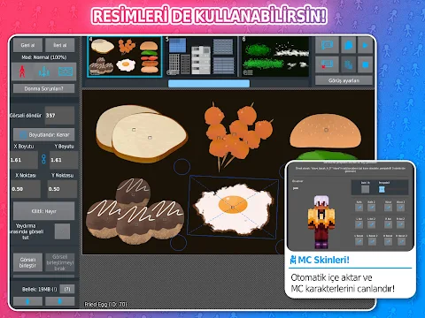Click the Fried Egg (ID: 70) status text
Image resolution: width=425 pixels, height=318 pixels.
pyautogui.click(x=106, y=304)
